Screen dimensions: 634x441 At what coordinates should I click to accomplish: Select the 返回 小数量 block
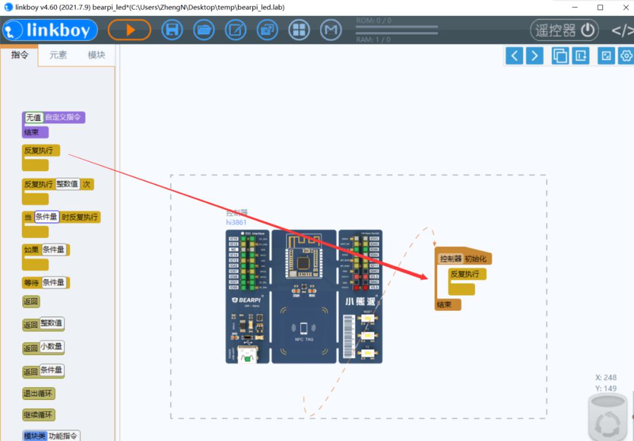coord(43,347)
